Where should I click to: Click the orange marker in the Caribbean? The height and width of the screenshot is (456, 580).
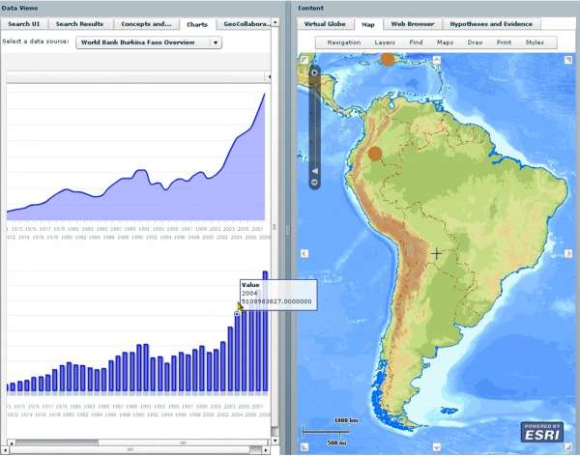click(x=388, y=59)
